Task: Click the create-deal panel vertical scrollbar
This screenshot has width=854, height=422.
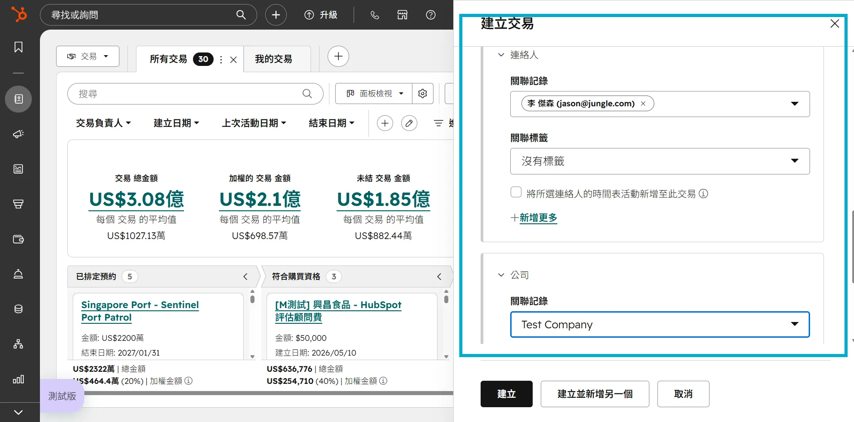Action: coord(852,247)
